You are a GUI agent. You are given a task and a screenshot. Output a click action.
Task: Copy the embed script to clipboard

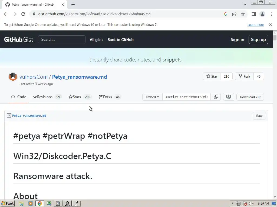[x=216, y=97]
